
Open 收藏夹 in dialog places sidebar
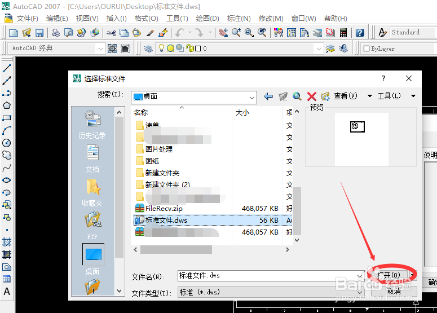(92, 193)
